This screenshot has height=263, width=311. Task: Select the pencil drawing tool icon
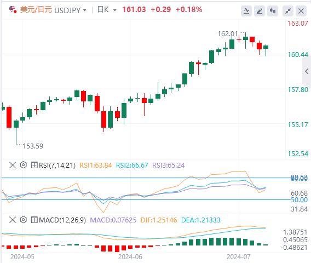(260, 11)
